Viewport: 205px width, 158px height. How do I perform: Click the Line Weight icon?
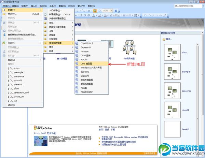(124, 16)
